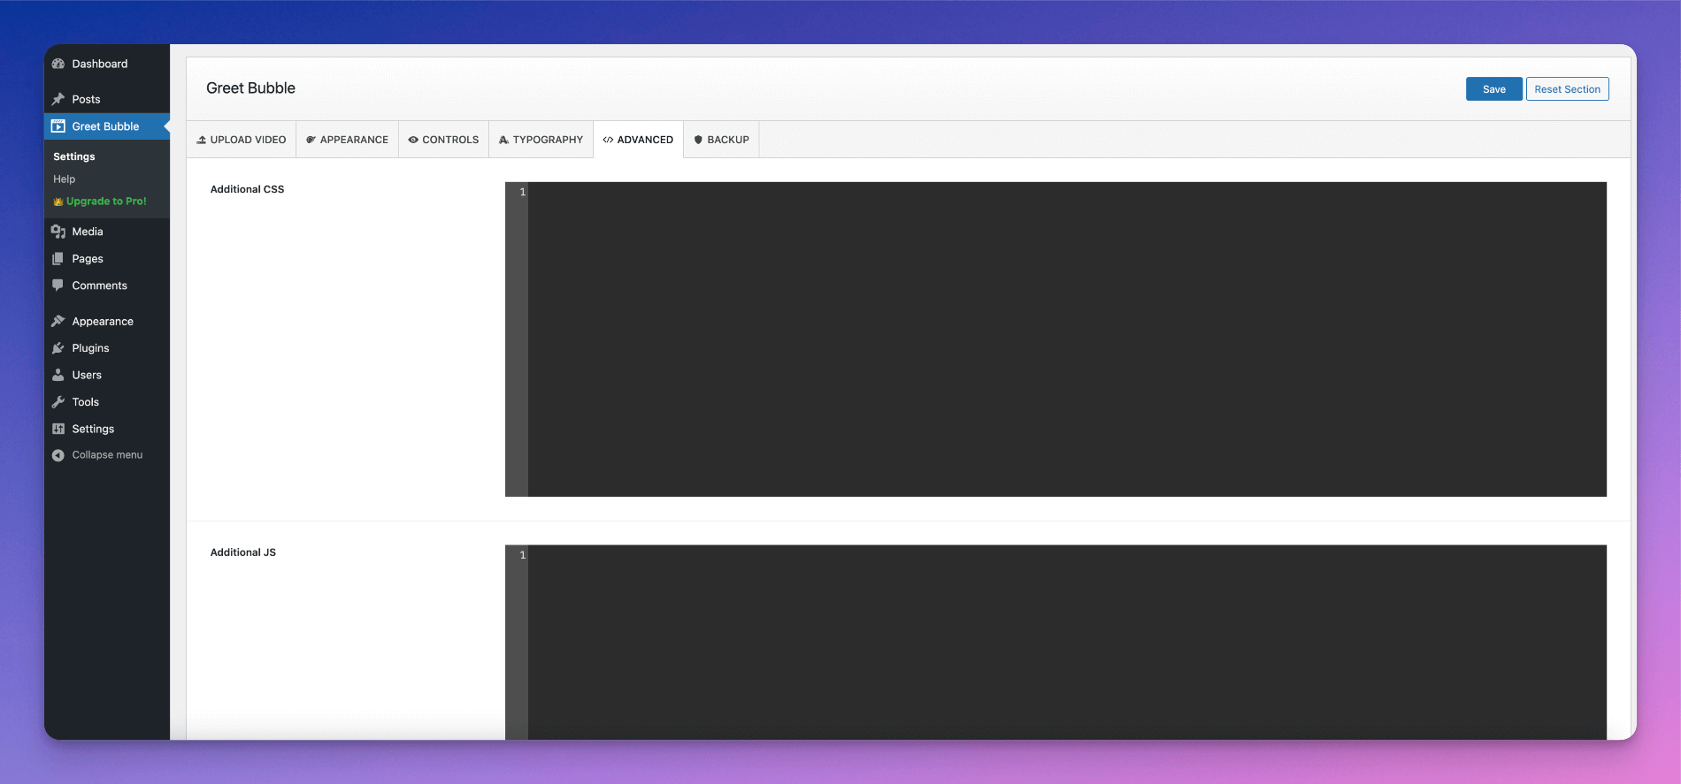Viewport: 1681px width, 784px height.
Task: Click the font icon on Typography tab
Action: click(x=503, y=140)
